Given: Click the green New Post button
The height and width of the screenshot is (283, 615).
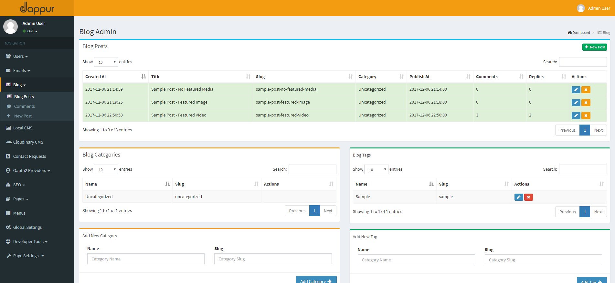Looking at the screenshot, I should point(594,47).
